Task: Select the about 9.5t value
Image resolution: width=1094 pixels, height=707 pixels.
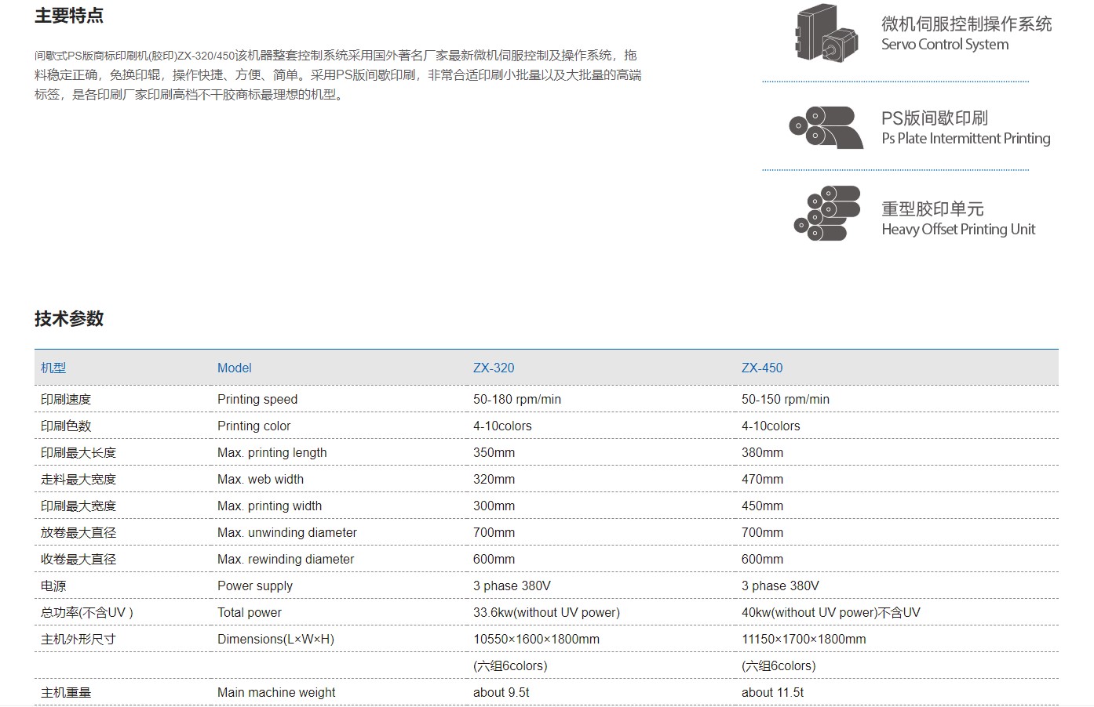Action: pyautogui.click(x=501, y=692)
